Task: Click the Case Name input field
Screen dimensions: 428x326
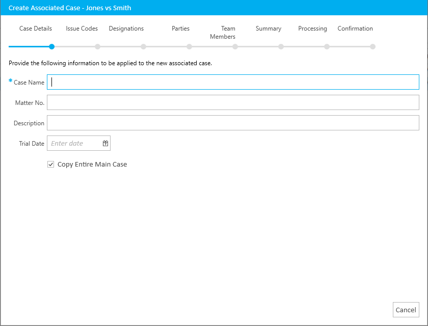Action: (x=233, y=82)
